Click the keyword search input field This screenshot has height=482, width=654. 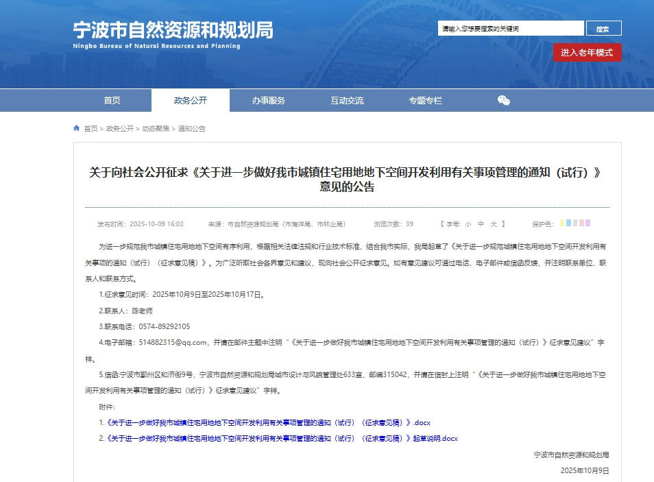click(511, 29)
